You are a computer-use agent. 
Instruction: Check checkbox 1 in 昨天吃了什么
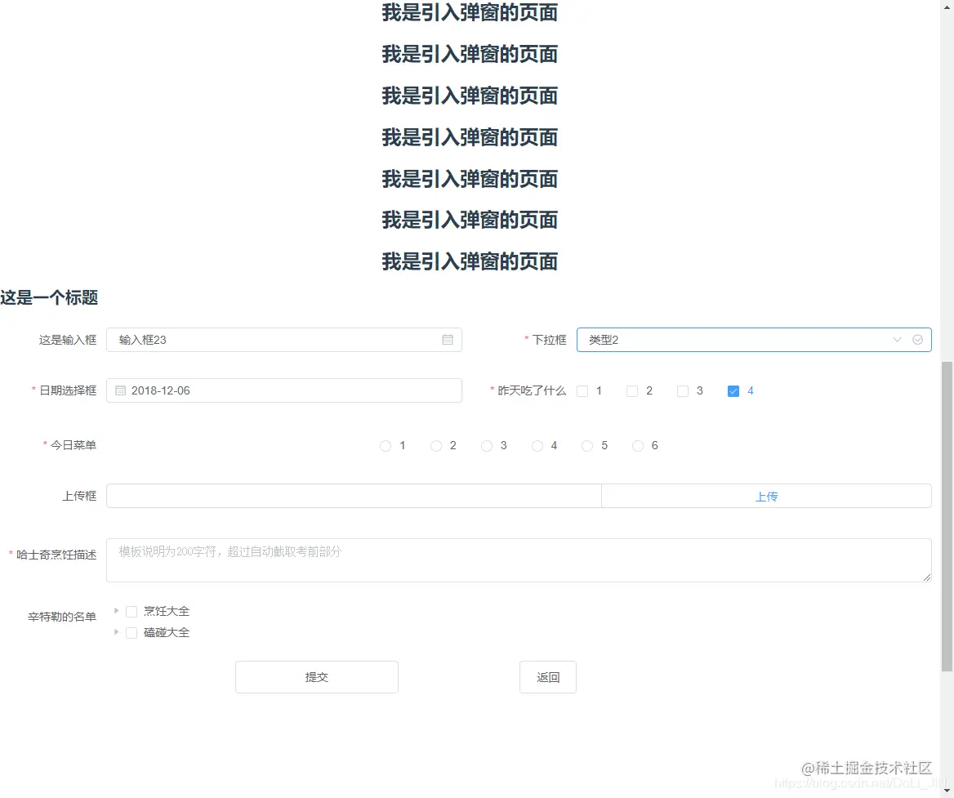[582, 390]
